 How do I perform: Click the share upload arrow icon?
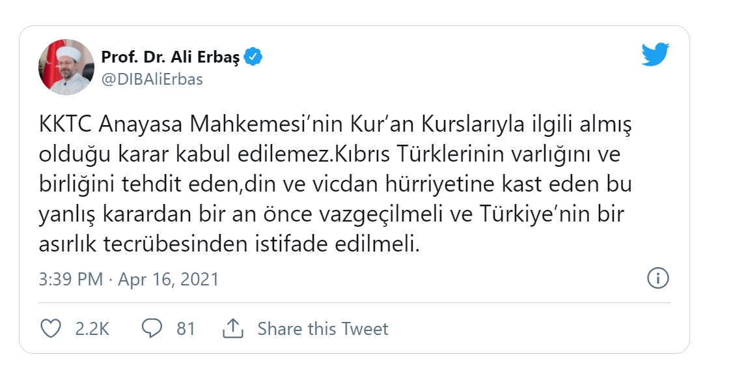tap(232, 328)
